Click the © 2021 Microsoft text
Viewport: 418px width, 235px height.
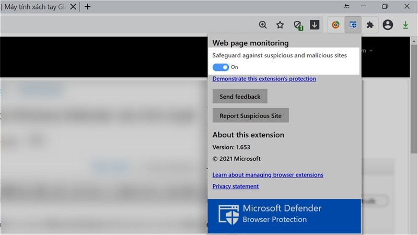tap(237, 159)
